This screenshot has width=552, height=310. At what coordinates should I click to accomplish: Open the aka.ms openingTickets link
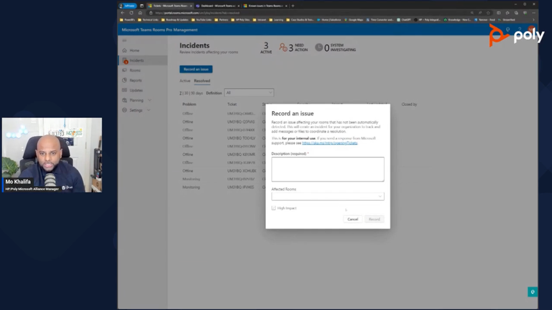[329, 143]
